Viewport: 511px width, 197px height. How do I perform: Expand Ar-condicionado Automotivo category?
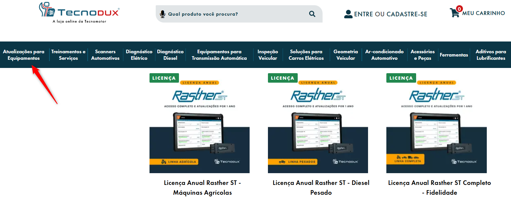(x=384, y=55)
